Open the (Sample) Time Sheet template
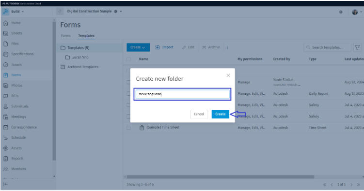The height and width of the screenshot is (191, 364). click(163, 127)
